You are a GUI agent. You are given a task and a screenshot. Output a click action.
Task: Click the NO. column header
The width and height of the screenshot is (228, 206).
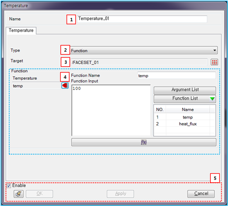(160, 109)
